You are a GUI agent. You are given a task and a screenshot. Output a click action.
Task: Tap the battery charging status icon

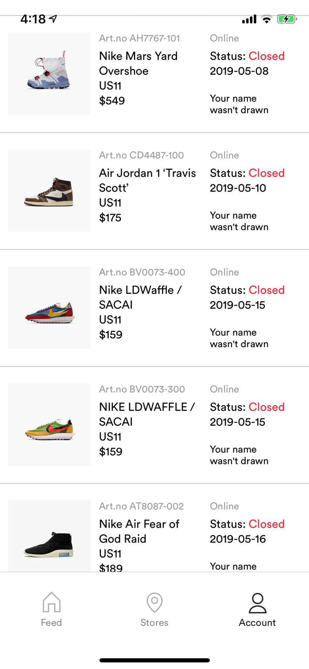point(287,19)
